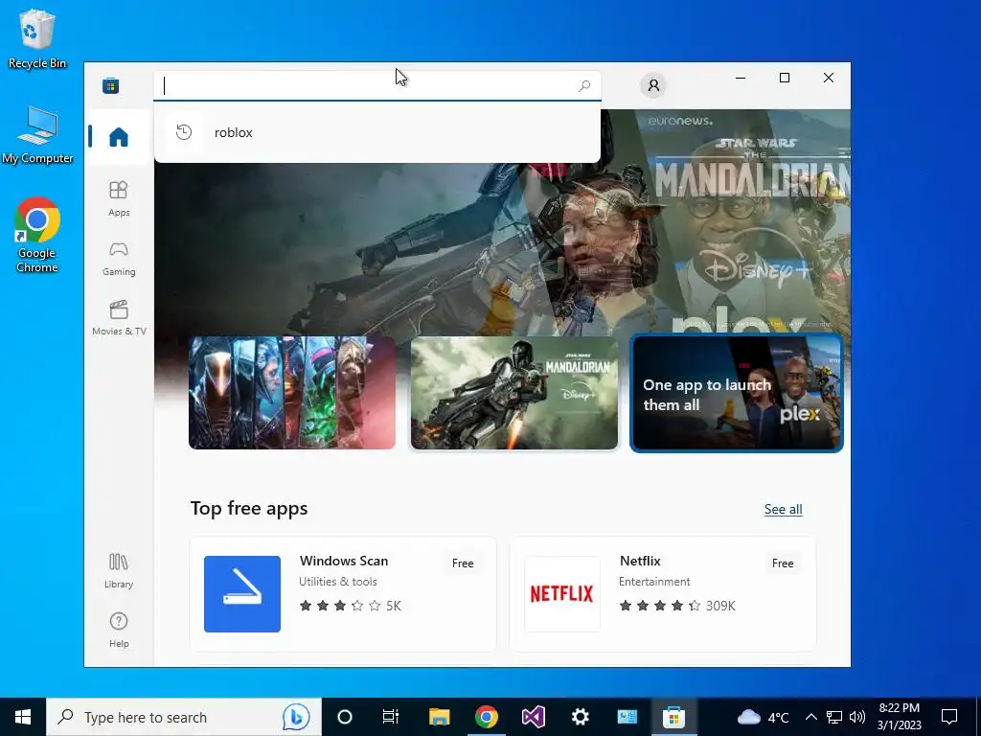Click the 'Utilities & tools' category text
The height and width of the screenshot is (736, 981).
click(338, 582)
